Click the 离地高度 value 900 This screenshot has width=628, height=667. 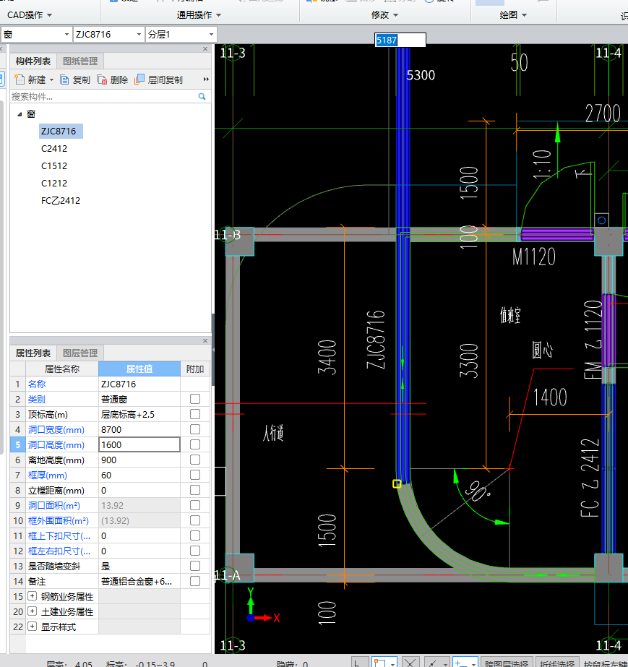[x=139, y=460]
